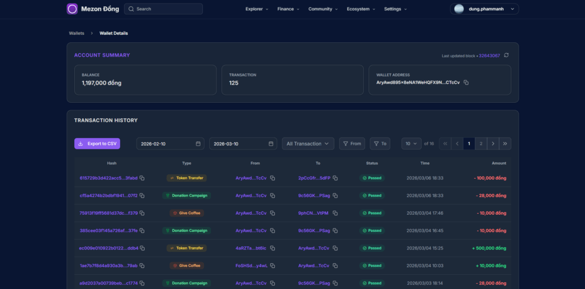
Task: Refresh the last updated block
Action: pyautogui.click(x=506, y=55)
